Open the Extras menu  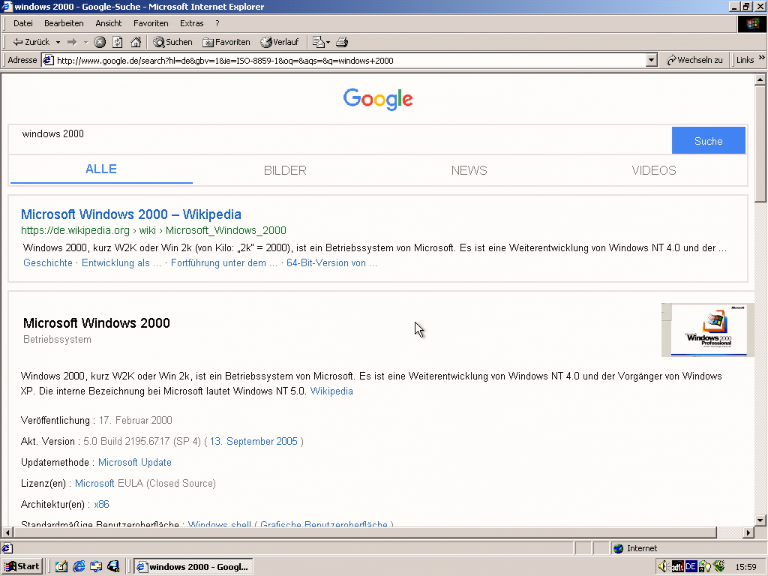click(x=191, y=23)
